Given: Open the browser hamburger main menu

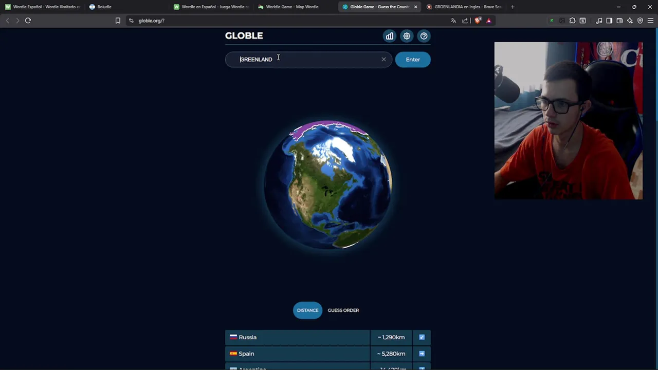Looking at the screenshot, I should (650, 21).
